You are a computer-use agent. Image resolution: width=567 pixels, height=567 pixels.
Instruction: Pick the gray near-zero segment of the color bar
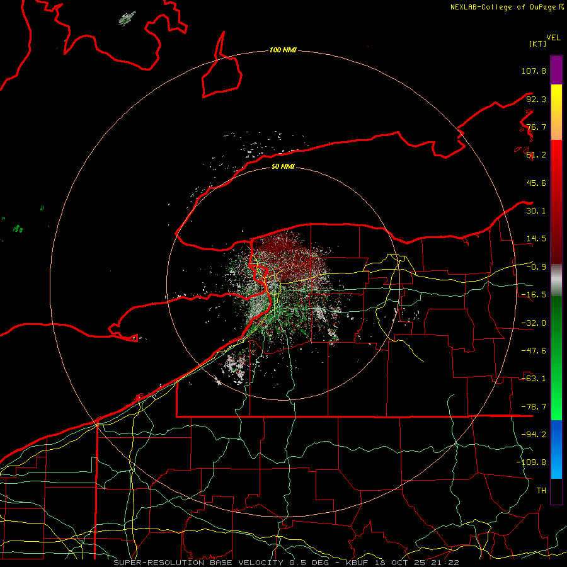556,280
